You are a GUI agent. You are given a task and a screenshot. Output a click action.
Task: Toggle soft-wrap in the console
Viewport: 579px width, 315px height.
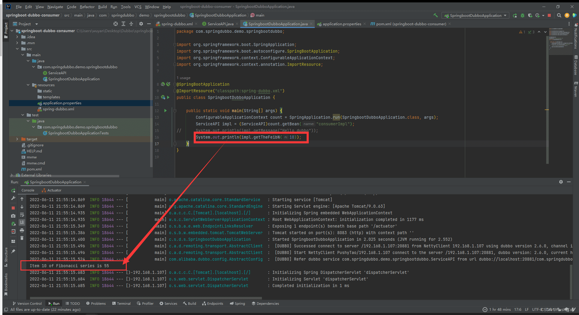pyautogui.click(x=22, y=215)
